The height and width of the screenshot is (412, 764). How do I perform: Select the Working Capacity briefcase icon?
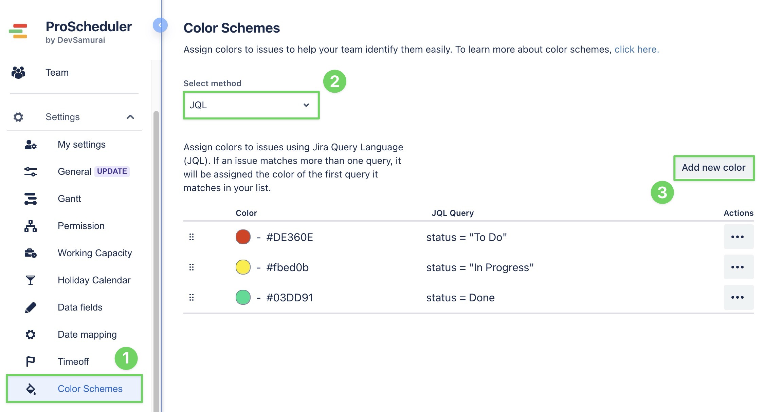[31, 253]
